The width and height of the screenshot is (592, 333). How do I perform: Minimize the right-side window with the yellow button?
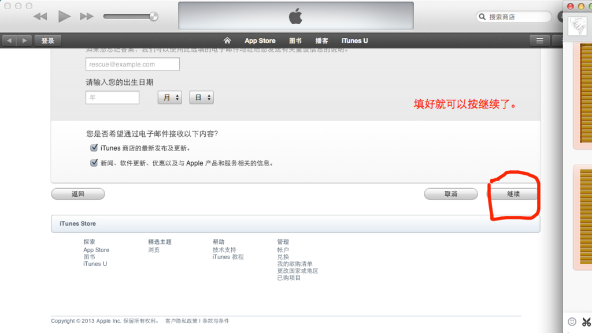click(581, 6)
